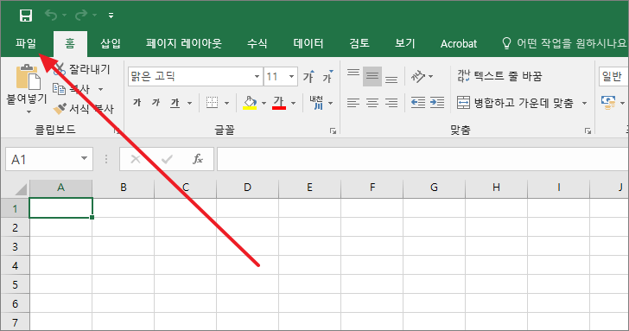Screen dimensions: 629x331
Task: Expand the font color dropdown arrow
Action: [293, 104]
